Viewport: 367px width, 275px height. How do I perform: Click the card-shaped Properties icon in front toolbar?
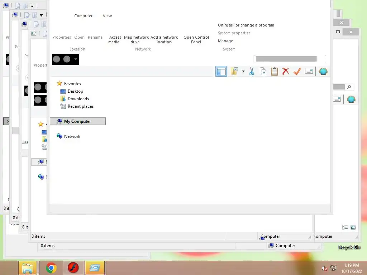point(309,71)
